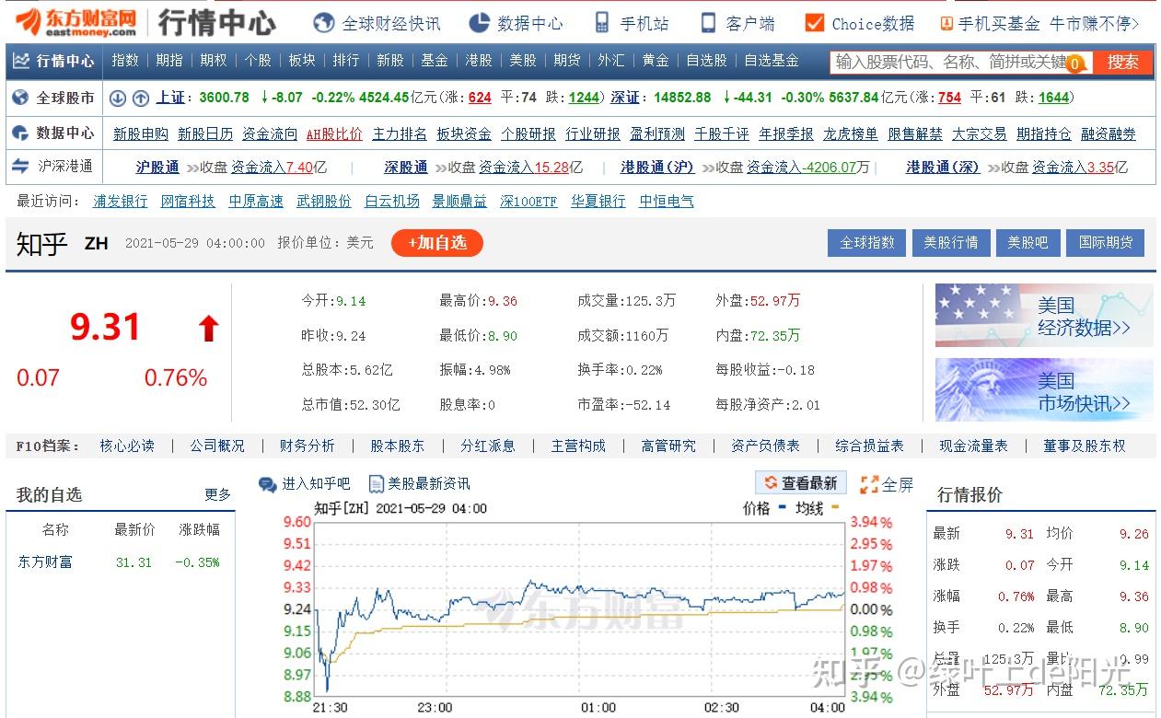Open the 龙虎榜单 link

(x=851, y=134)
